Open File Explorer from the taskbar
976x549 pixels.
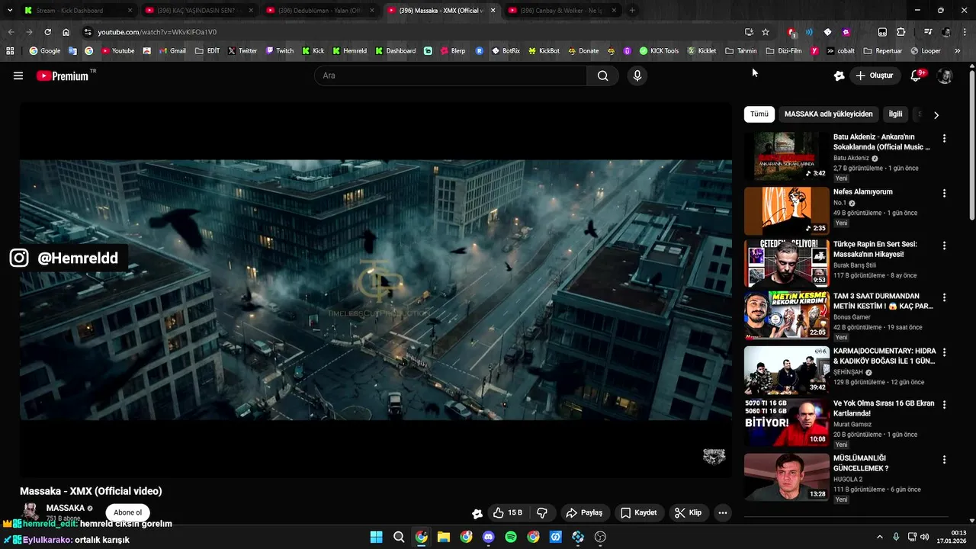point(444,537)
